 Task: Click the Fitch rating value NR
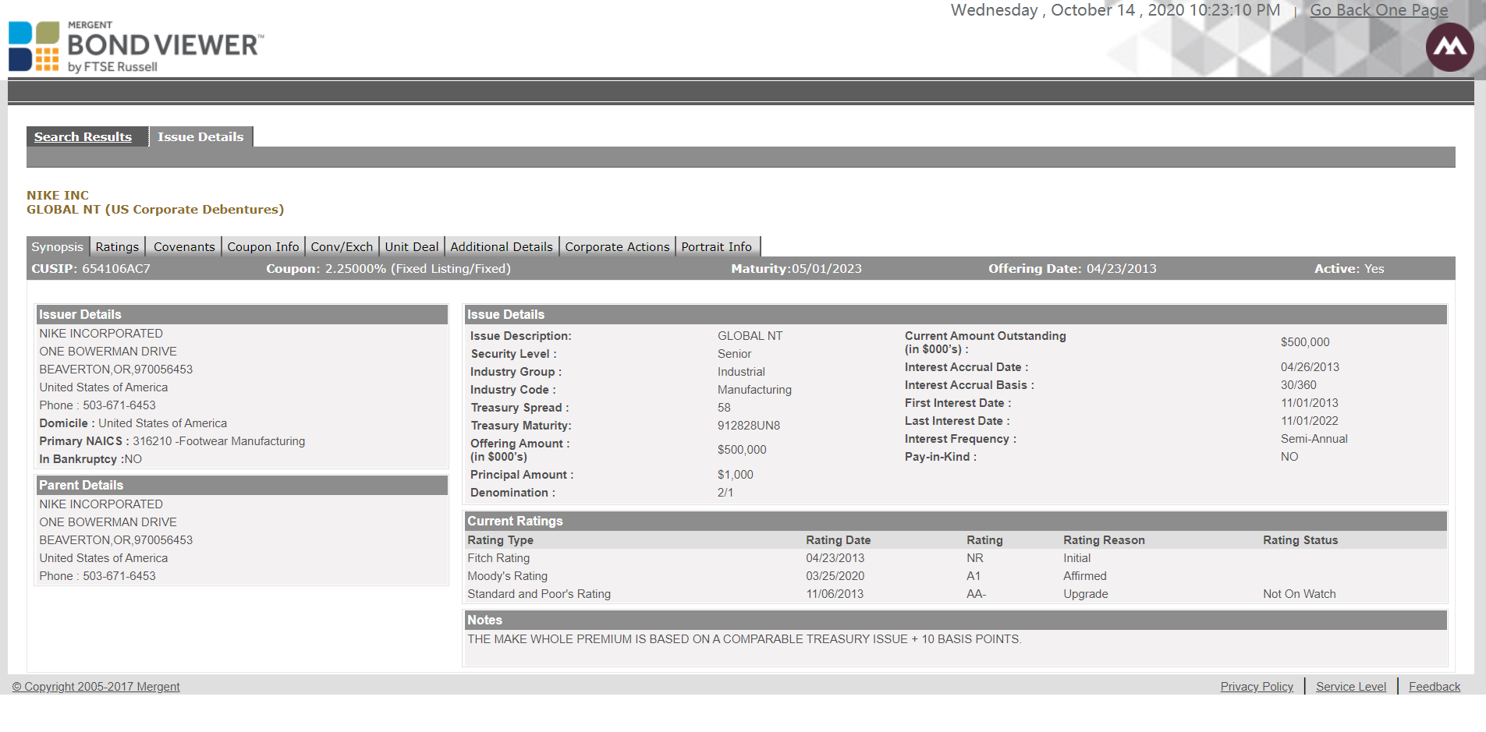tap(975, 558)
